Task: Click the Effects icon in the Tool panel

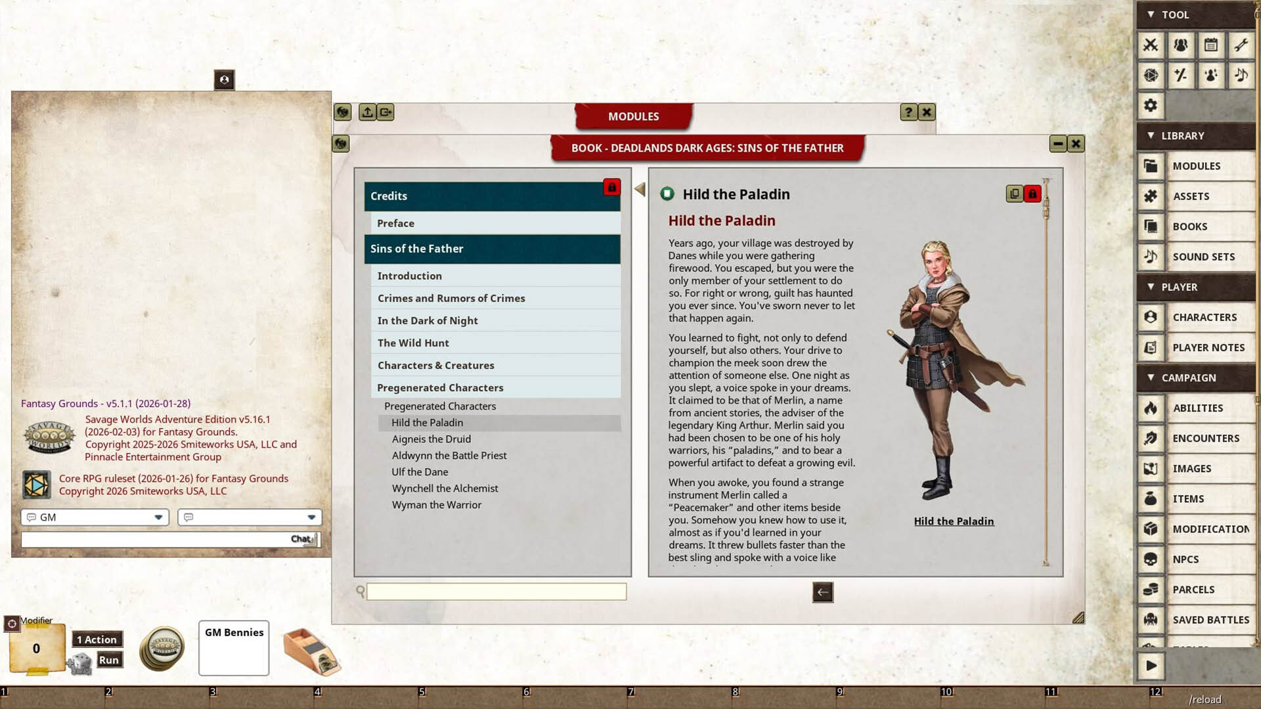Action: click(x=1211, y=75)
